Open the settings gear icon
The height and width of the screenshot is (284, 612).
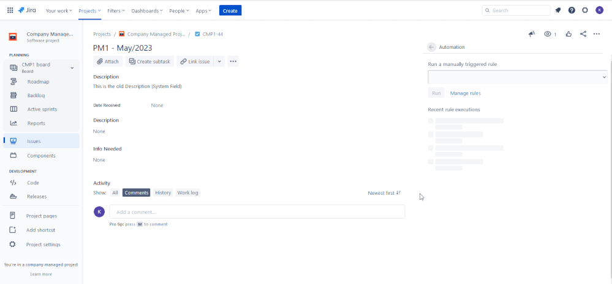coord(584,10)
